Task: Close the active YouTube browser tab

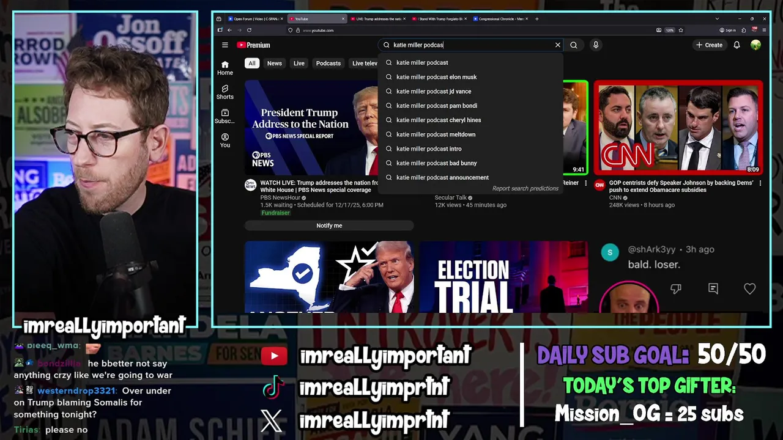Action: tap(343, 19)
